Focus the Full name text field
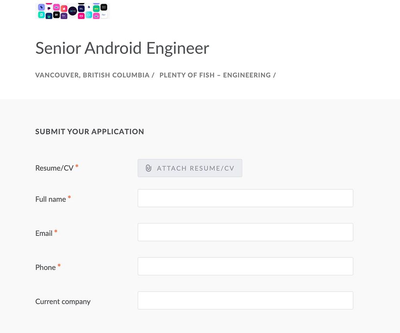The width and height of the screenshot is (400, 333). pyautogui.click(x=245, y=198)
